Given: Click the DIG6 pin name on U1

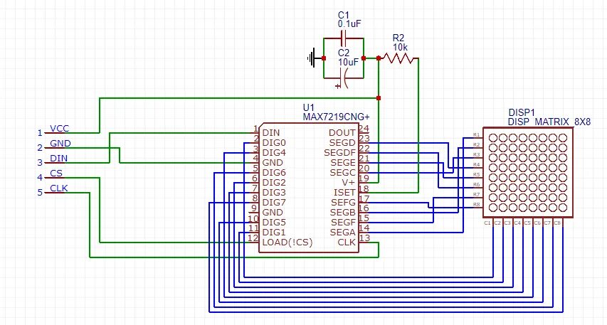Looking at the screenshot, I should click(274, 173).
